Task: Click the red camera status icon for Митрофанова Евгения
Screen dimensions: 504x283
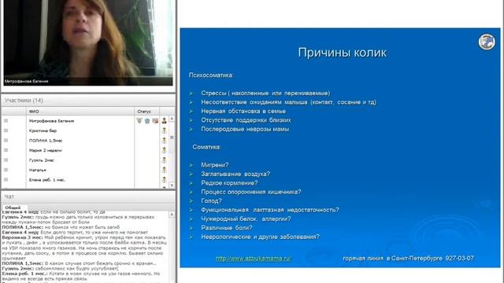Action: click(x=155, y=121)
